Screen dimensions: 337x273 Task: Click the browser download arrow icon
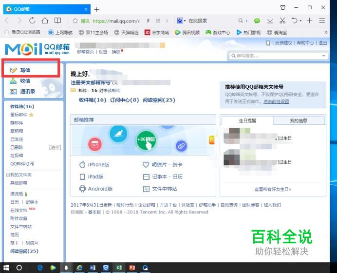click(x=270, y=20)
